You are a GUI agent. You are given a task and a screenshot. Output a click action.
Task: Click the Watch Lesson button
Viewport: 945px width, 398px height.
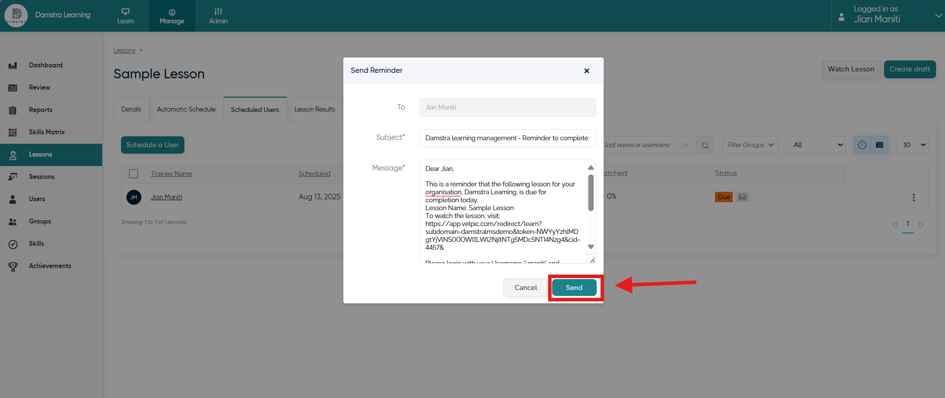pos(851,69)
